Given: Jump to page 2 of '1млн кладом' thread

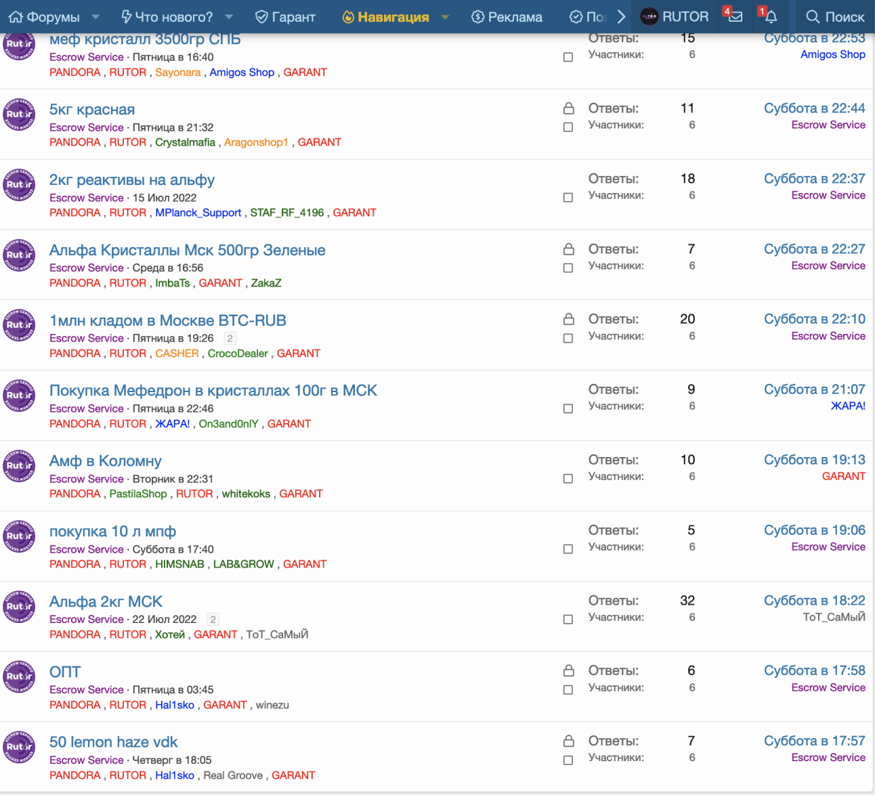Looking at the screenshot, I should pyautogui.click(x=230, y=339).
